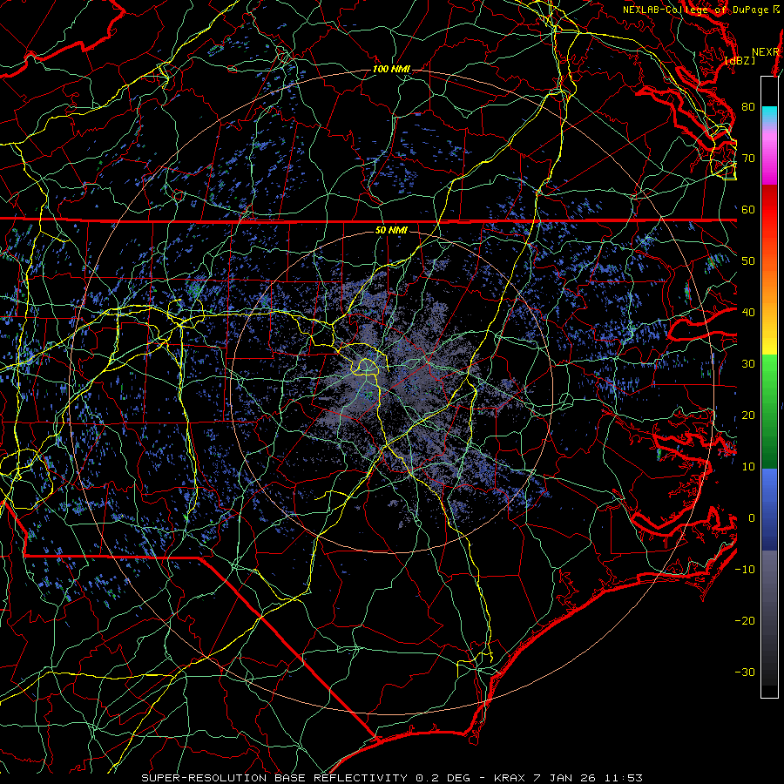Click the 50 value on the dBZ scale

(748, 261)
